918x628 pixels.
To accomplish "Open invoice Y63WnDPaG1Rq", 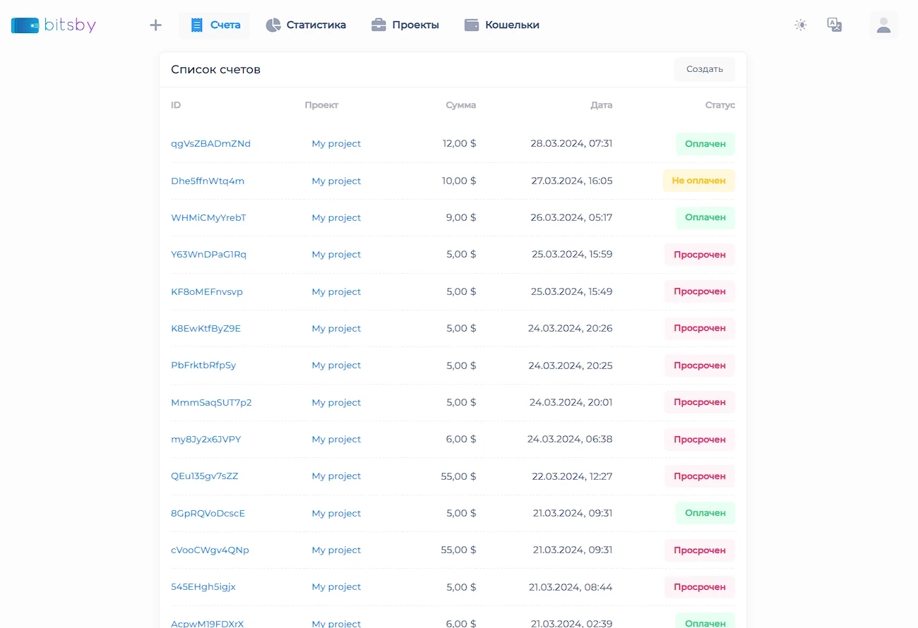I will pyautogui.click(x=208, y=254).
